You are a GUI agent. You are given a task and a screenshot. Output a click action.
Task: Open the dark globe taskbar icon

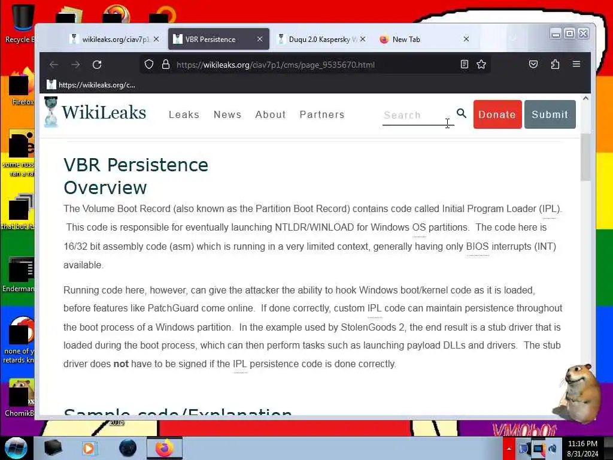(128, 448)
